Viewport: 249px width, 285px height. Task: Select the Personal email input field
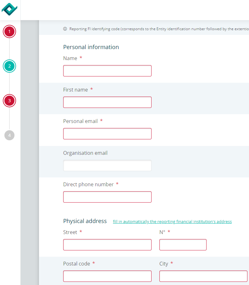coord(107,134)
